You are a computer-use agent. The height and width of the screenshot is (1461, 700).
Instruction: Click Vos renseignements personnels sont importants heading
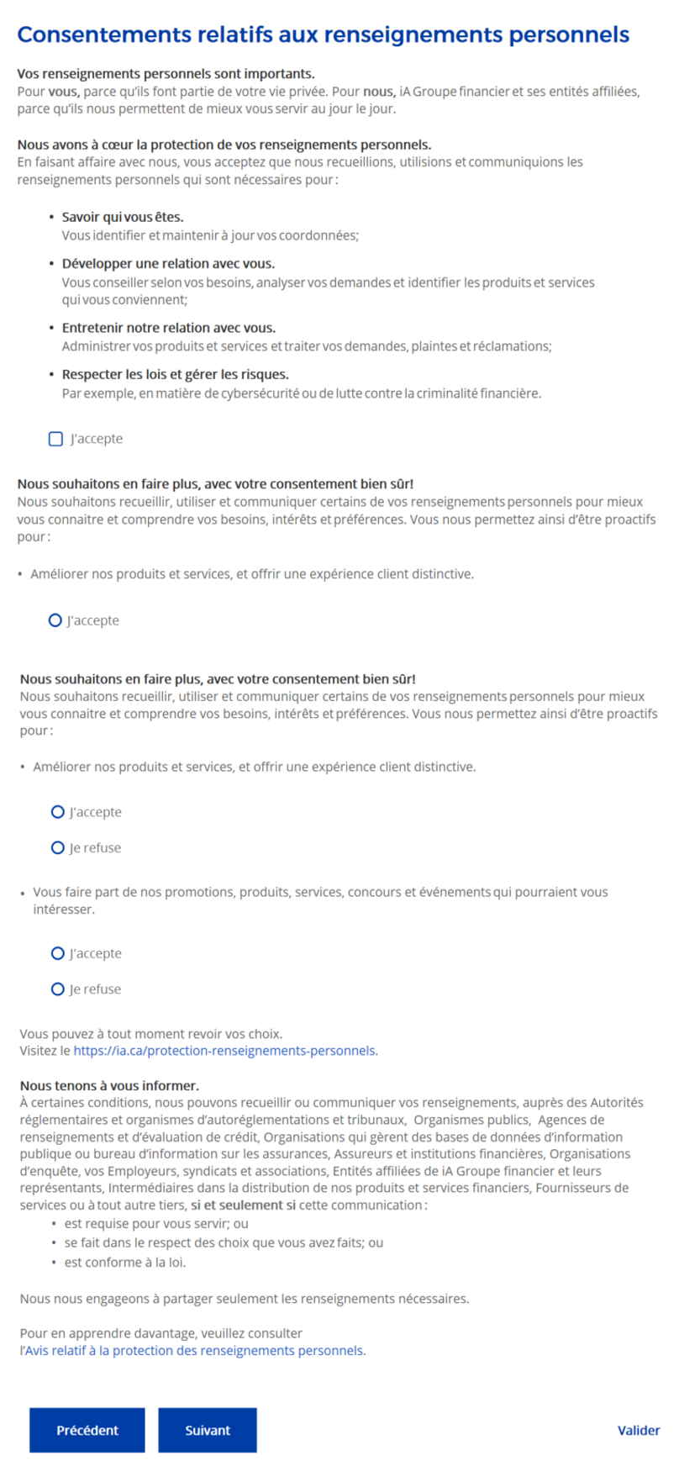(166, 74)
